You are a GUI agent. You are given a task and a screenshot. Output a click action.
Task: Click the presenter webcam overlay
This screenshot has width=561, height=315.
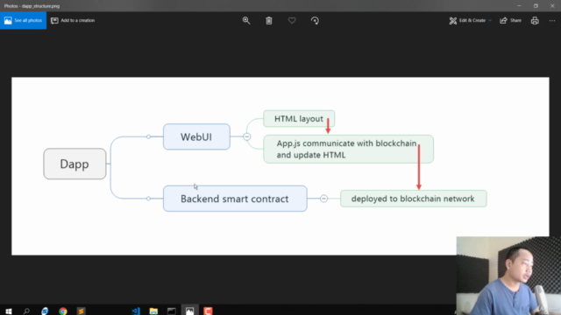pos(508,276)
